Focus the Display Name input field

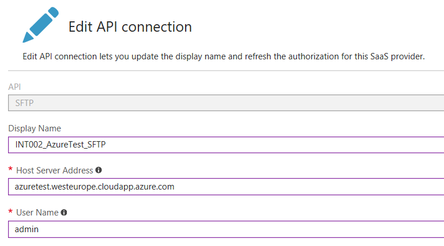[226, 145]
